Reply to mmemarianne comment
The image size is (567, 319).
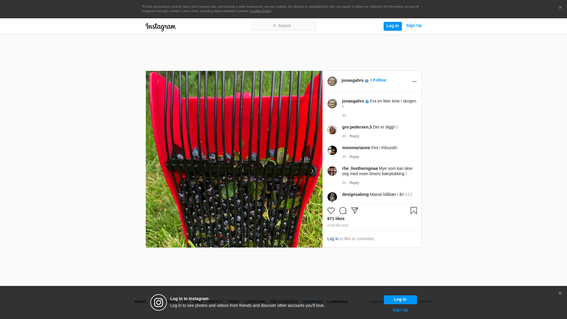click(x=354, y=157)
